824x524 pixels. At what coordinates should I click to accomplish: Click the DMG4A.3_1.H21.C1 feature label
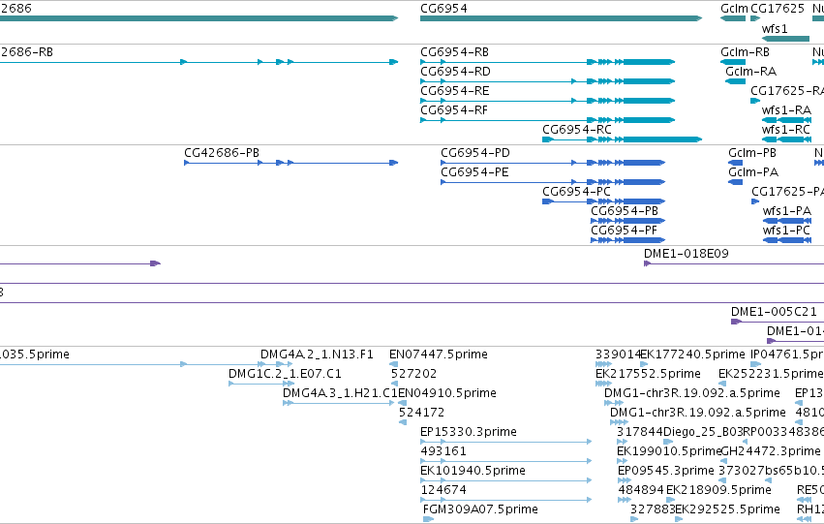340,393
